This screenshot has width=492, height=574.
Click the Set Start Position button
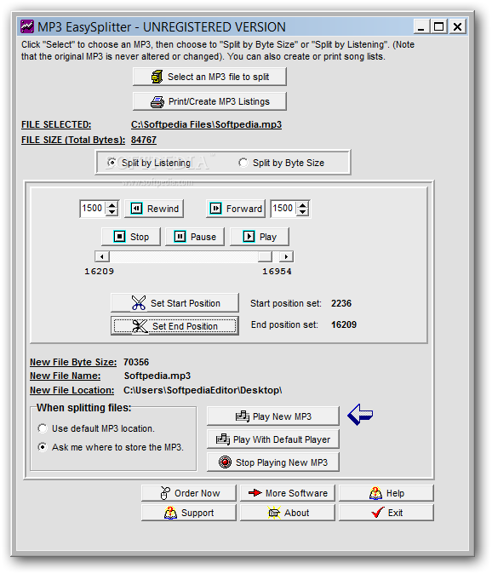click(x=174, y=302)
